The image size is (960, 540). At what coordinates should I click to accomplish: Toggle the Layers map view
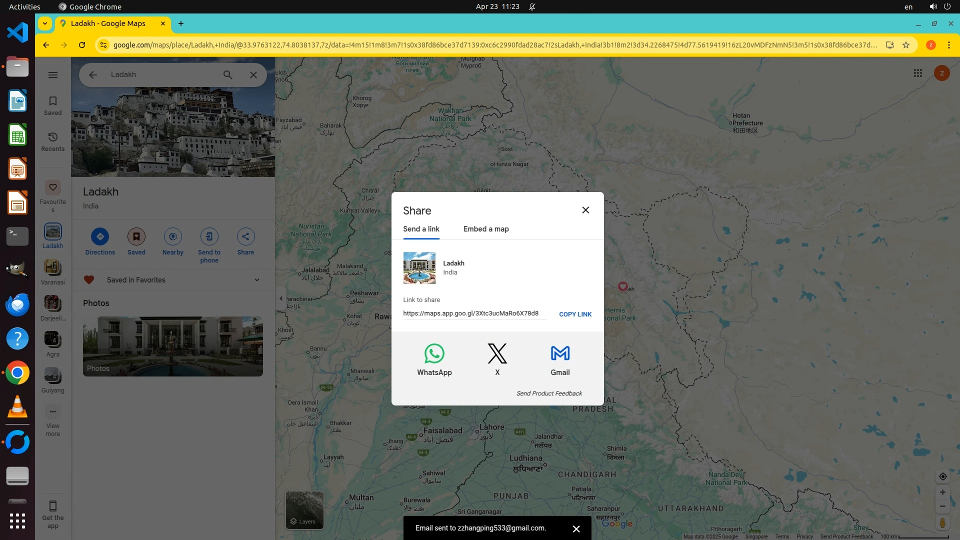click(304, 510)
